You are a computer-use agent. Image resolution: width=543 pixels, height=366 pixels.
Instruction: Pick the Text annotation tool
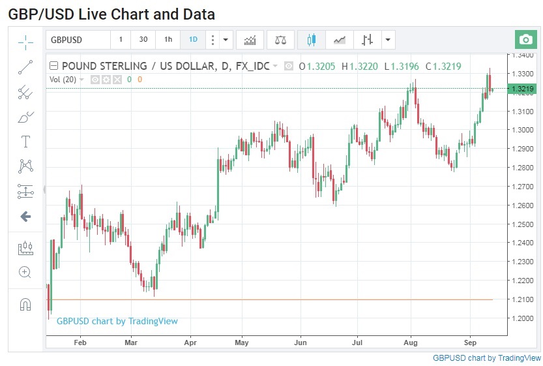click(x=25, y=142)
